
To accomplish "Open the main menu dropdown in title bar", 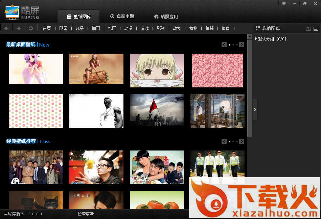I will click(284, 4).
